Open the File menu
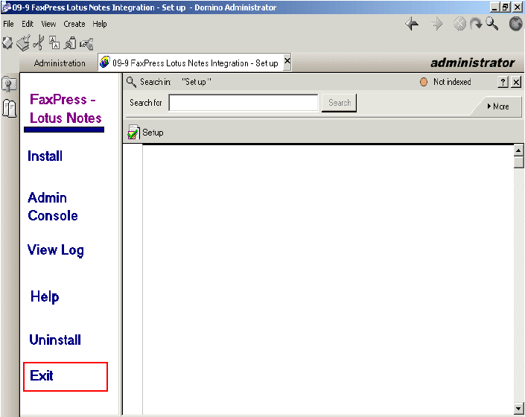 click(x=8, y=24)
